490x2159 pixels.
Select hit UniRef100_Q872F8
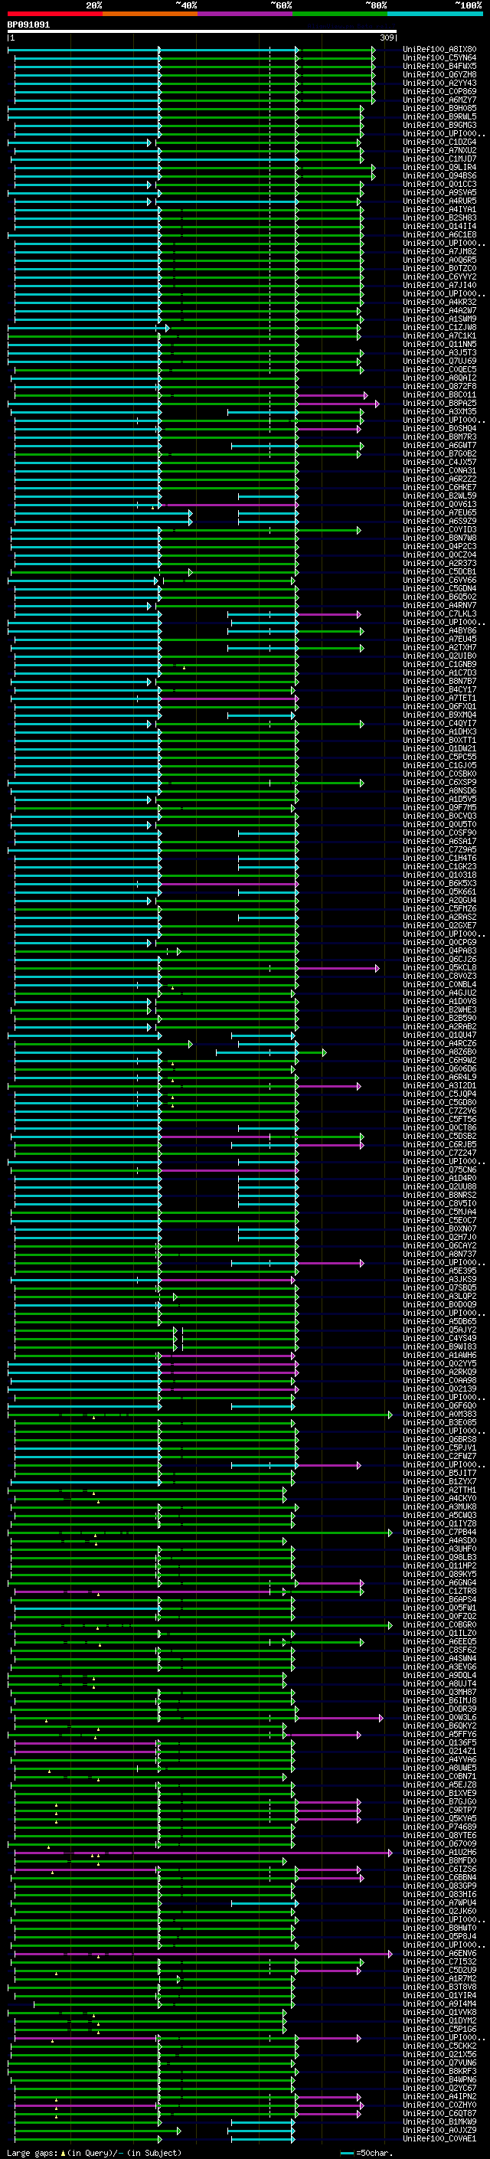point(439,386)
